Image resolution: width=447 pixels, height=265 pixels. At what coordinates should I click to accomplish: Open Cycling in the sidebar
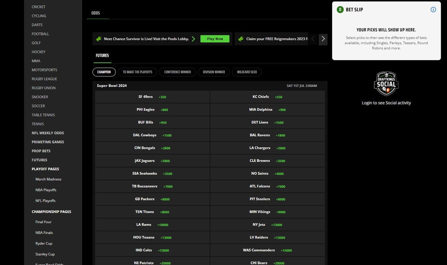pos(39,16)
